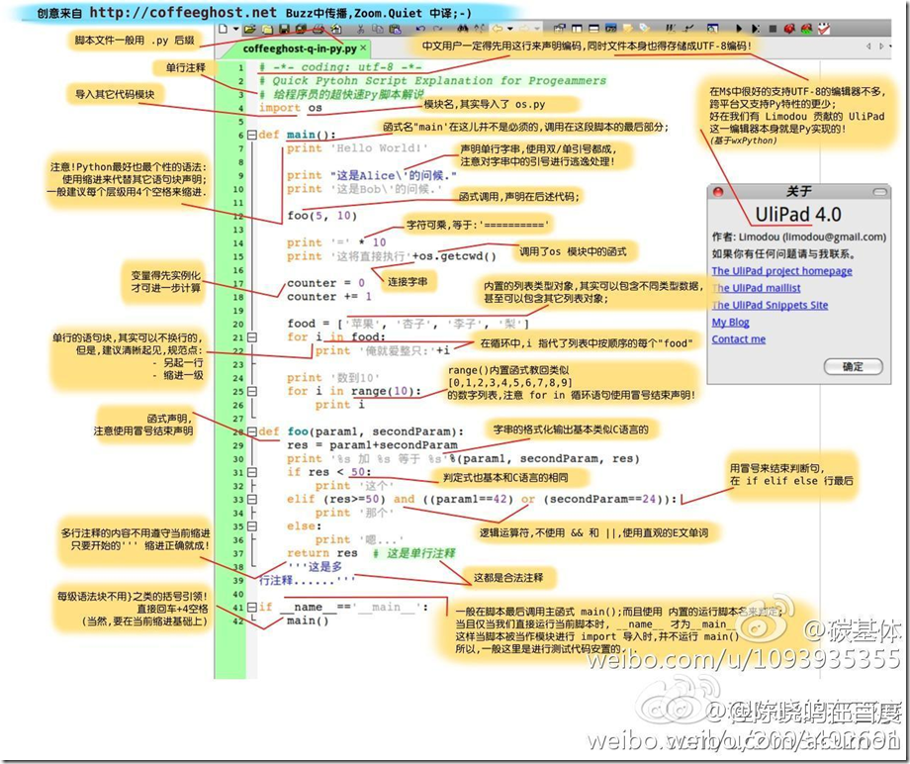910x764 pixels.
Task: Click the New file toolbar icon
Action: pos(223,29)
